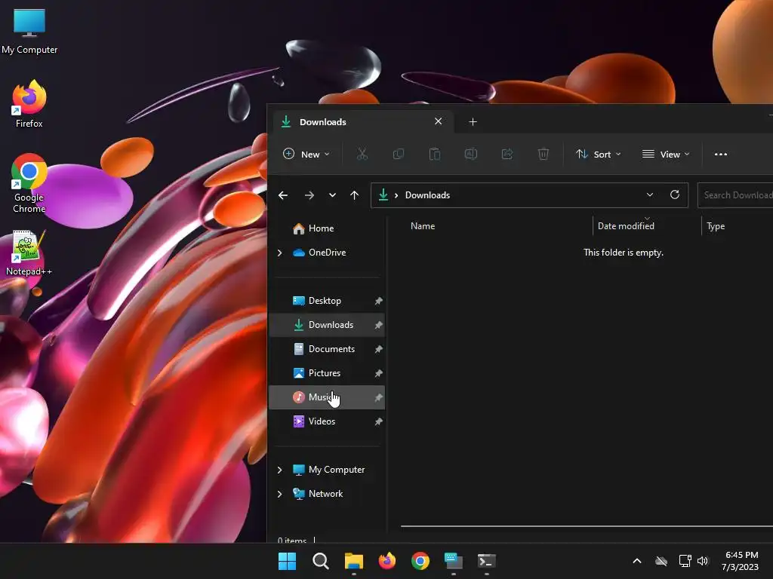Click the Copy icon in toolbar
The image size is (773, 579).
pos(399,154)
